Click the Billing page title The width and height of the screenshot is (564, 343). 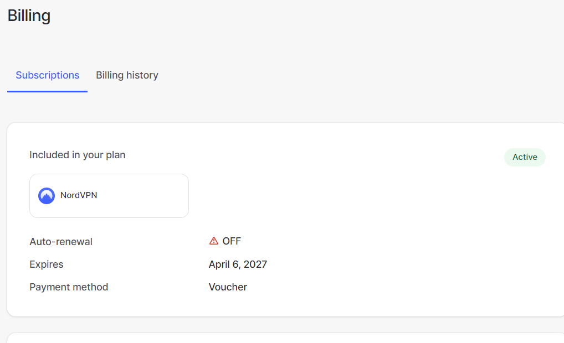(x=29, y=16)
